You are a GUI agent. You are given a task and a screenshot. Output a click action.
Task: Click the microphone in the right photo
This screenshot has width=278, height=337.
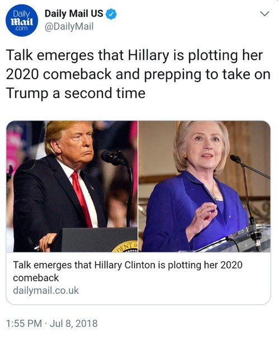point(235,159)
